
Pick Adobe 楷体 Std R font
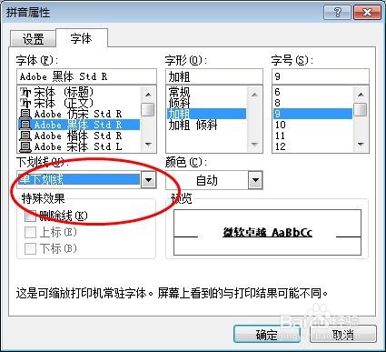click(x=78, y=136)
